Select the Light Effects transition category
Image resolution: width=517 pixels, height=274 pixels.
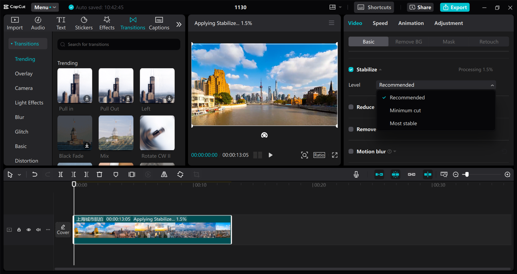(x=29, y=102)
